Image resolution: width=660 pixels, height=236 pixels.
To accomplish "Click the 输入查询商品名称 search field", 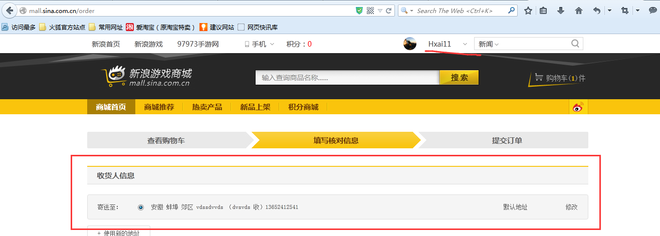I will pos(347,78).
